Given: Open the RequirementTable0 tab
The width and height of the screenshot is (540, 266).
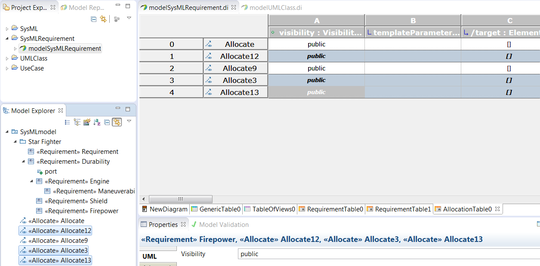Looking at the screenshot, I should coord(331,209).
